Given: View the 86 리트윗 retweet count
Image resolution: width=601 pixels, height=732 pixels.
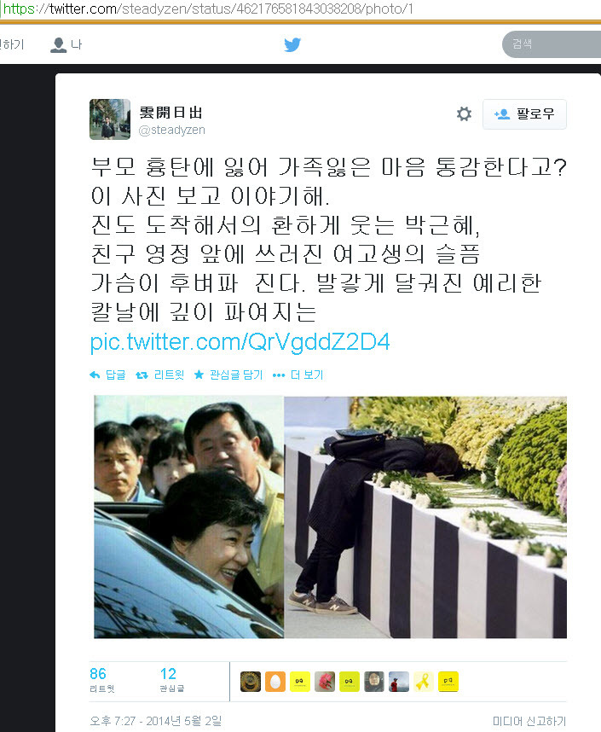Looking at the screenshot, I should click(101, 680).
